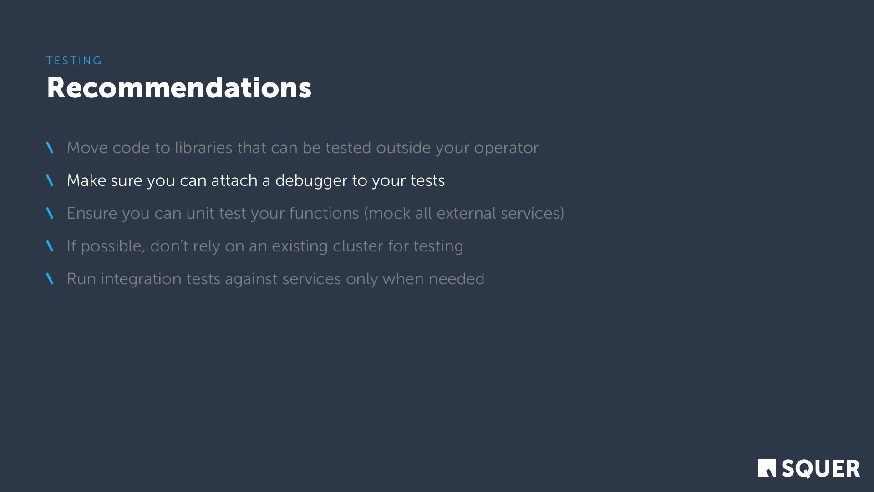
Task: Click the word "integration" in the last bullet
Action: click(141, 279)
